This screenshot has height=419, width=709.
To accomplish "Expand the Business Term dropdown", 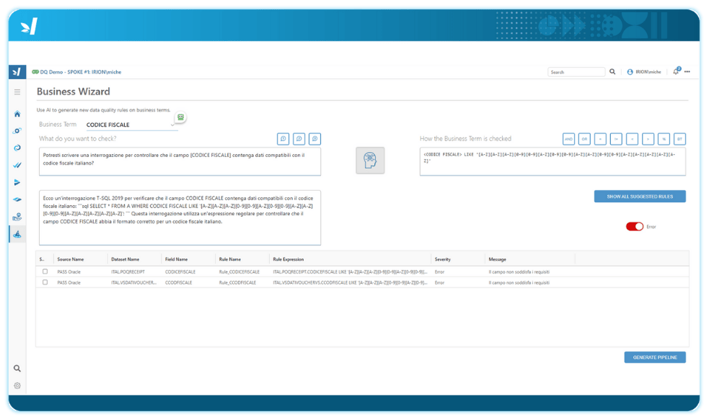I will pos(172,125).
